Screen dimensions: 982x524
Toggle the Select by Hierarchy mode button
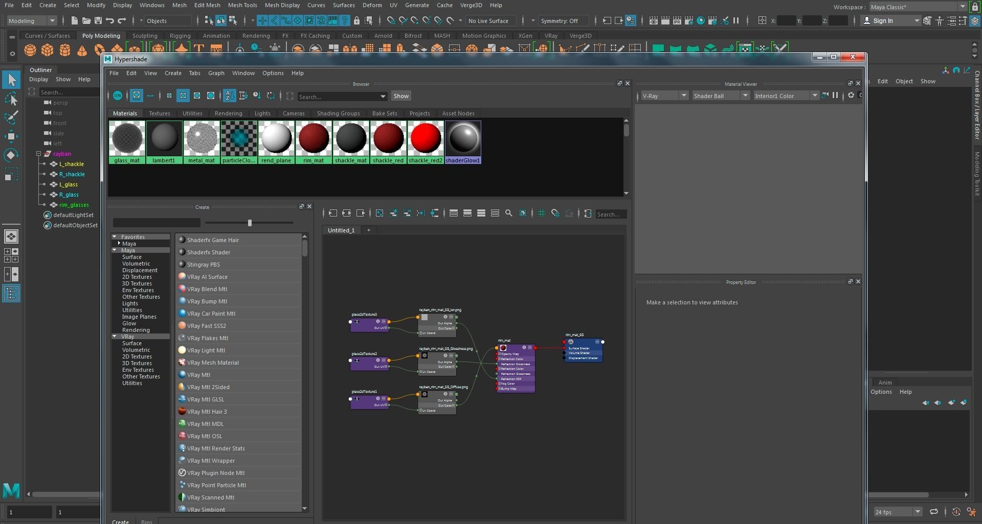pos(209,20)
